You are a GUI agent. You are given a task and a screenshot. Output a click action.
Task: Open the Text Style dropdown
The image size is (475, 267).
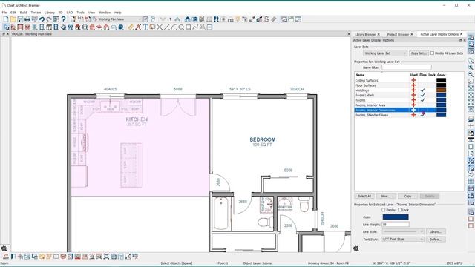(403, 239)
